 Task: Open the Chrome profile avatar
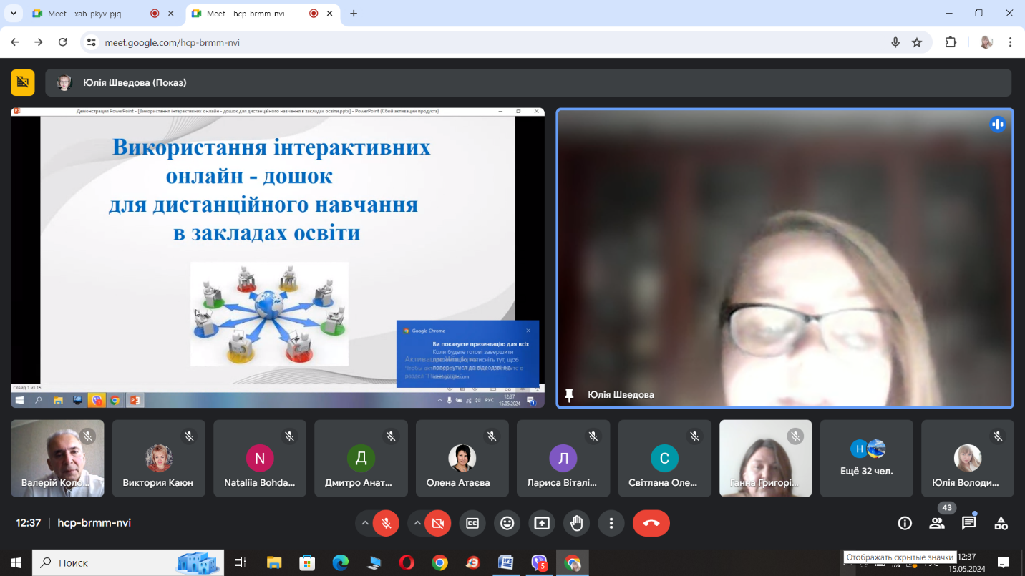(986, 42)
